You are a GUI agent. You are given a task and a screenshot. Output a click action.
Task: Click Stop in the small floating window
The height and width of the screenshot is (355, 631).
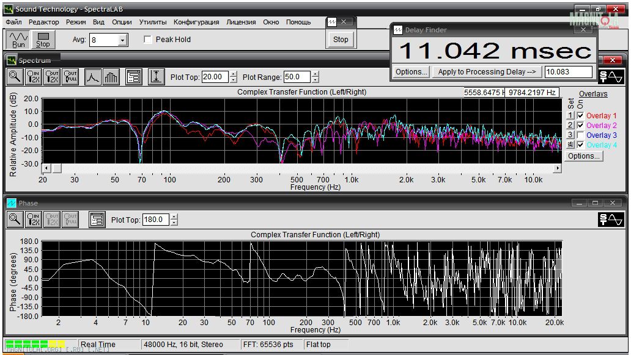(341, 40)
